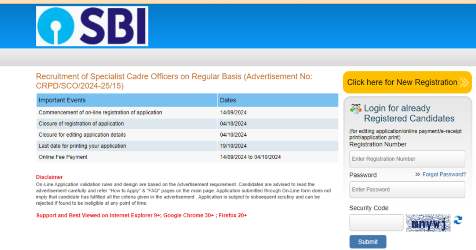The height and width of the screenshot is (250, 476).
Task: Click the 'Important Events' column header
Action: point(127,100)
